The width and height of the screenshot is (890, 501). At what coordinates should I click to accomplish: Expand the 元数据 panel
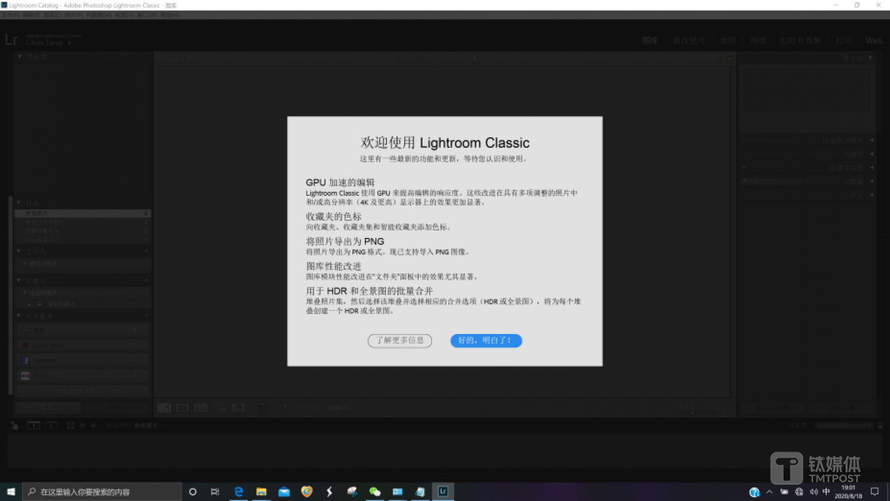click(x=871, y=181)
